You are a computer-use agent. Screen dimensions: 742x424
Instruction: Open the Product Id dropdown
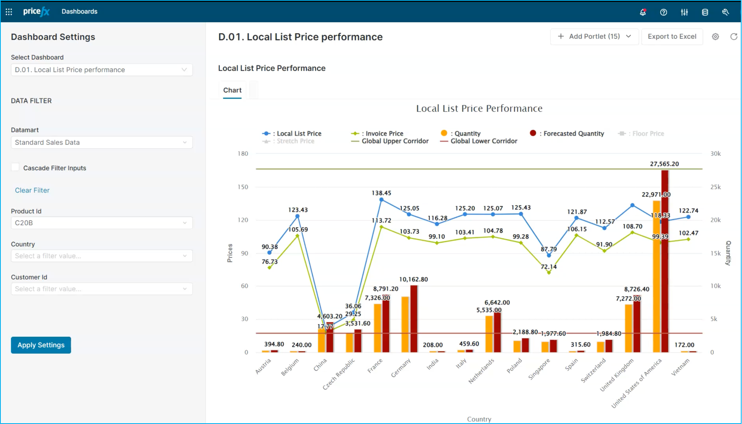102,223
